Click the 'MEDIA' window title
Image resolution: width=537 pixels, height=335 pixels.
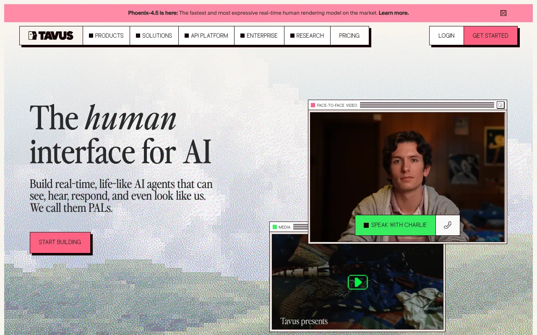(284, 227)
